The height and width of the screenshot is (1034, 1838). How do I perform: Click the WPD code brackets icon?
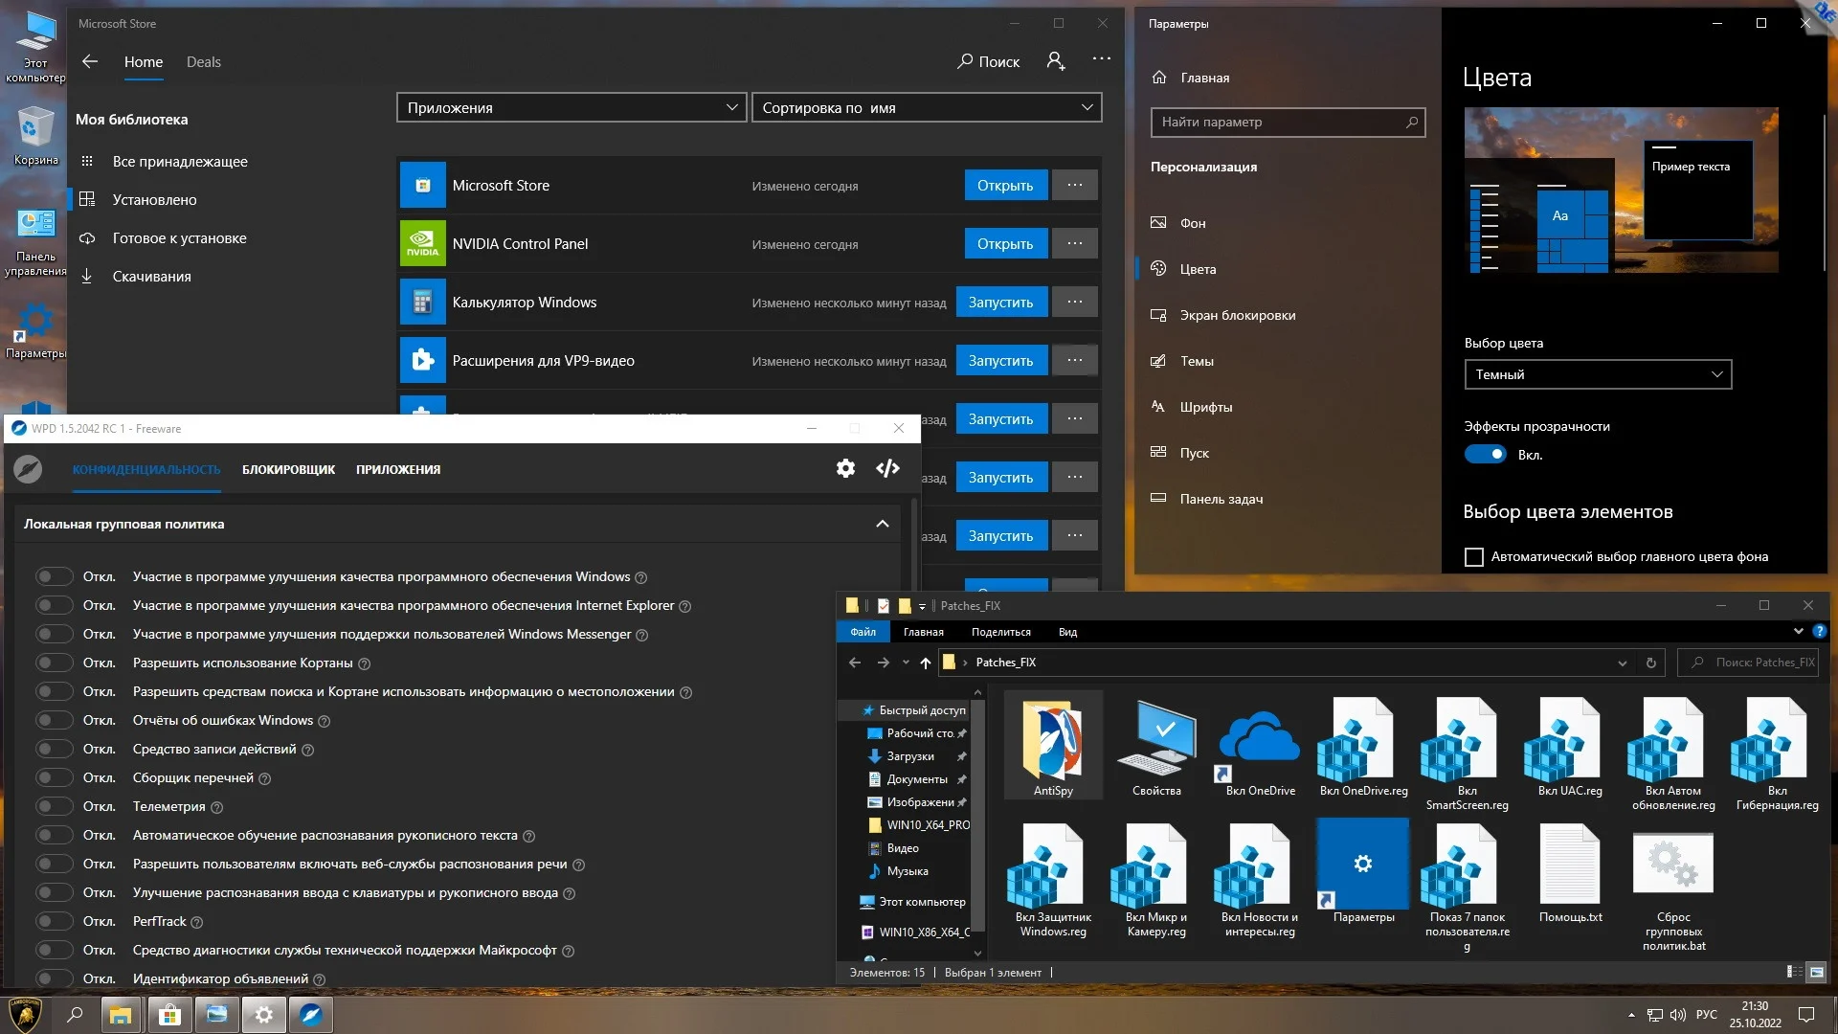coord(887,468)
